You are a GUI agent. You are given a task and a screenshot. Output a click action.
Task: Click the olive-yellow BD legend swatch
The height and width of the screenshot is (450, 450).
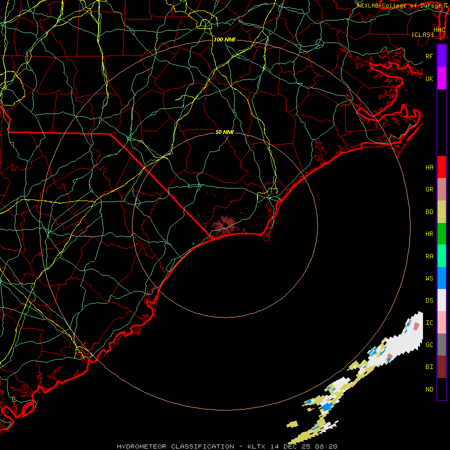point(441,211)
